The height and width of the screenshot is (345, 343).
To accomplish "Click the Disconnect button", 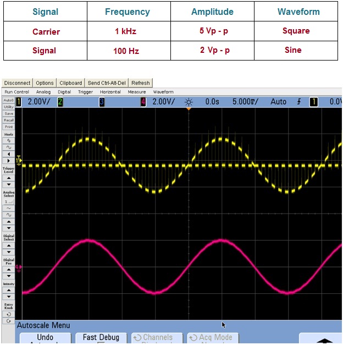I will tap(18, 83).
